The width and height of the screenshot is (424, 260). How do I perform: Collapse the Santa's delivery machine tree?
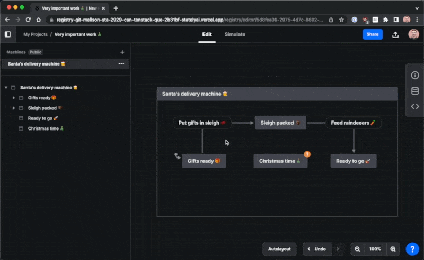pos(6,88)
